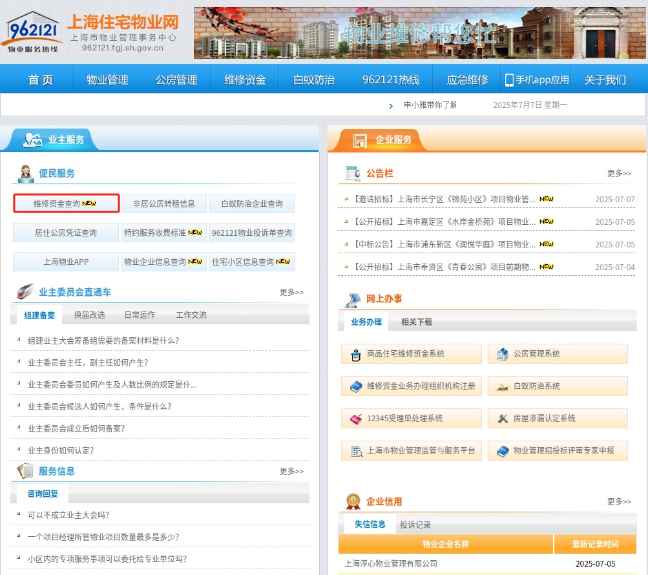648x575 pixels.
Task: Click the 白蚁防治系统 insect icon
Action: coord(502,386)
